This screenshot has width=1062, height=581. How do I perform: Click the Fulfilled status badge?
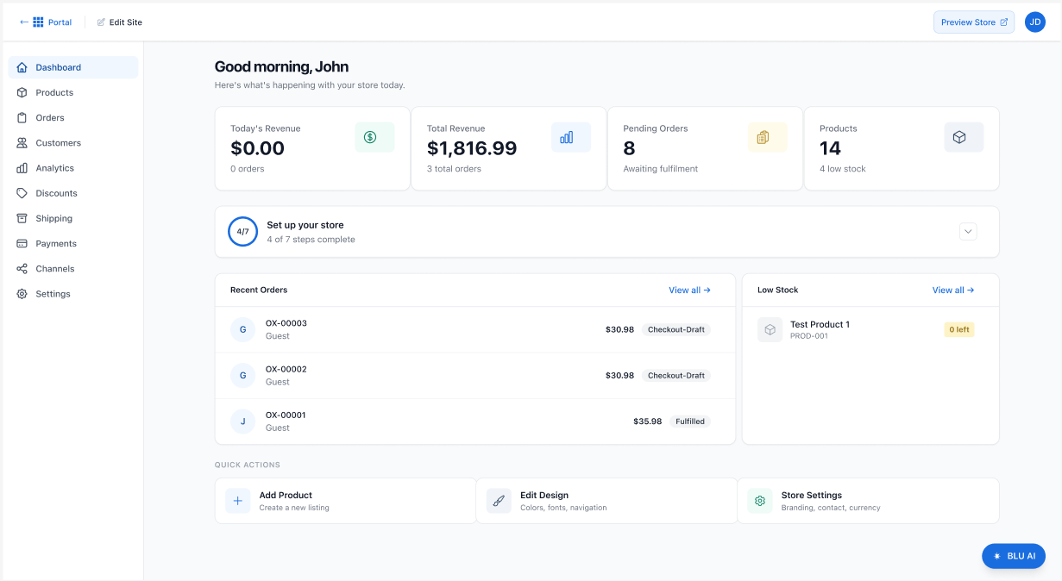(690, 422)
